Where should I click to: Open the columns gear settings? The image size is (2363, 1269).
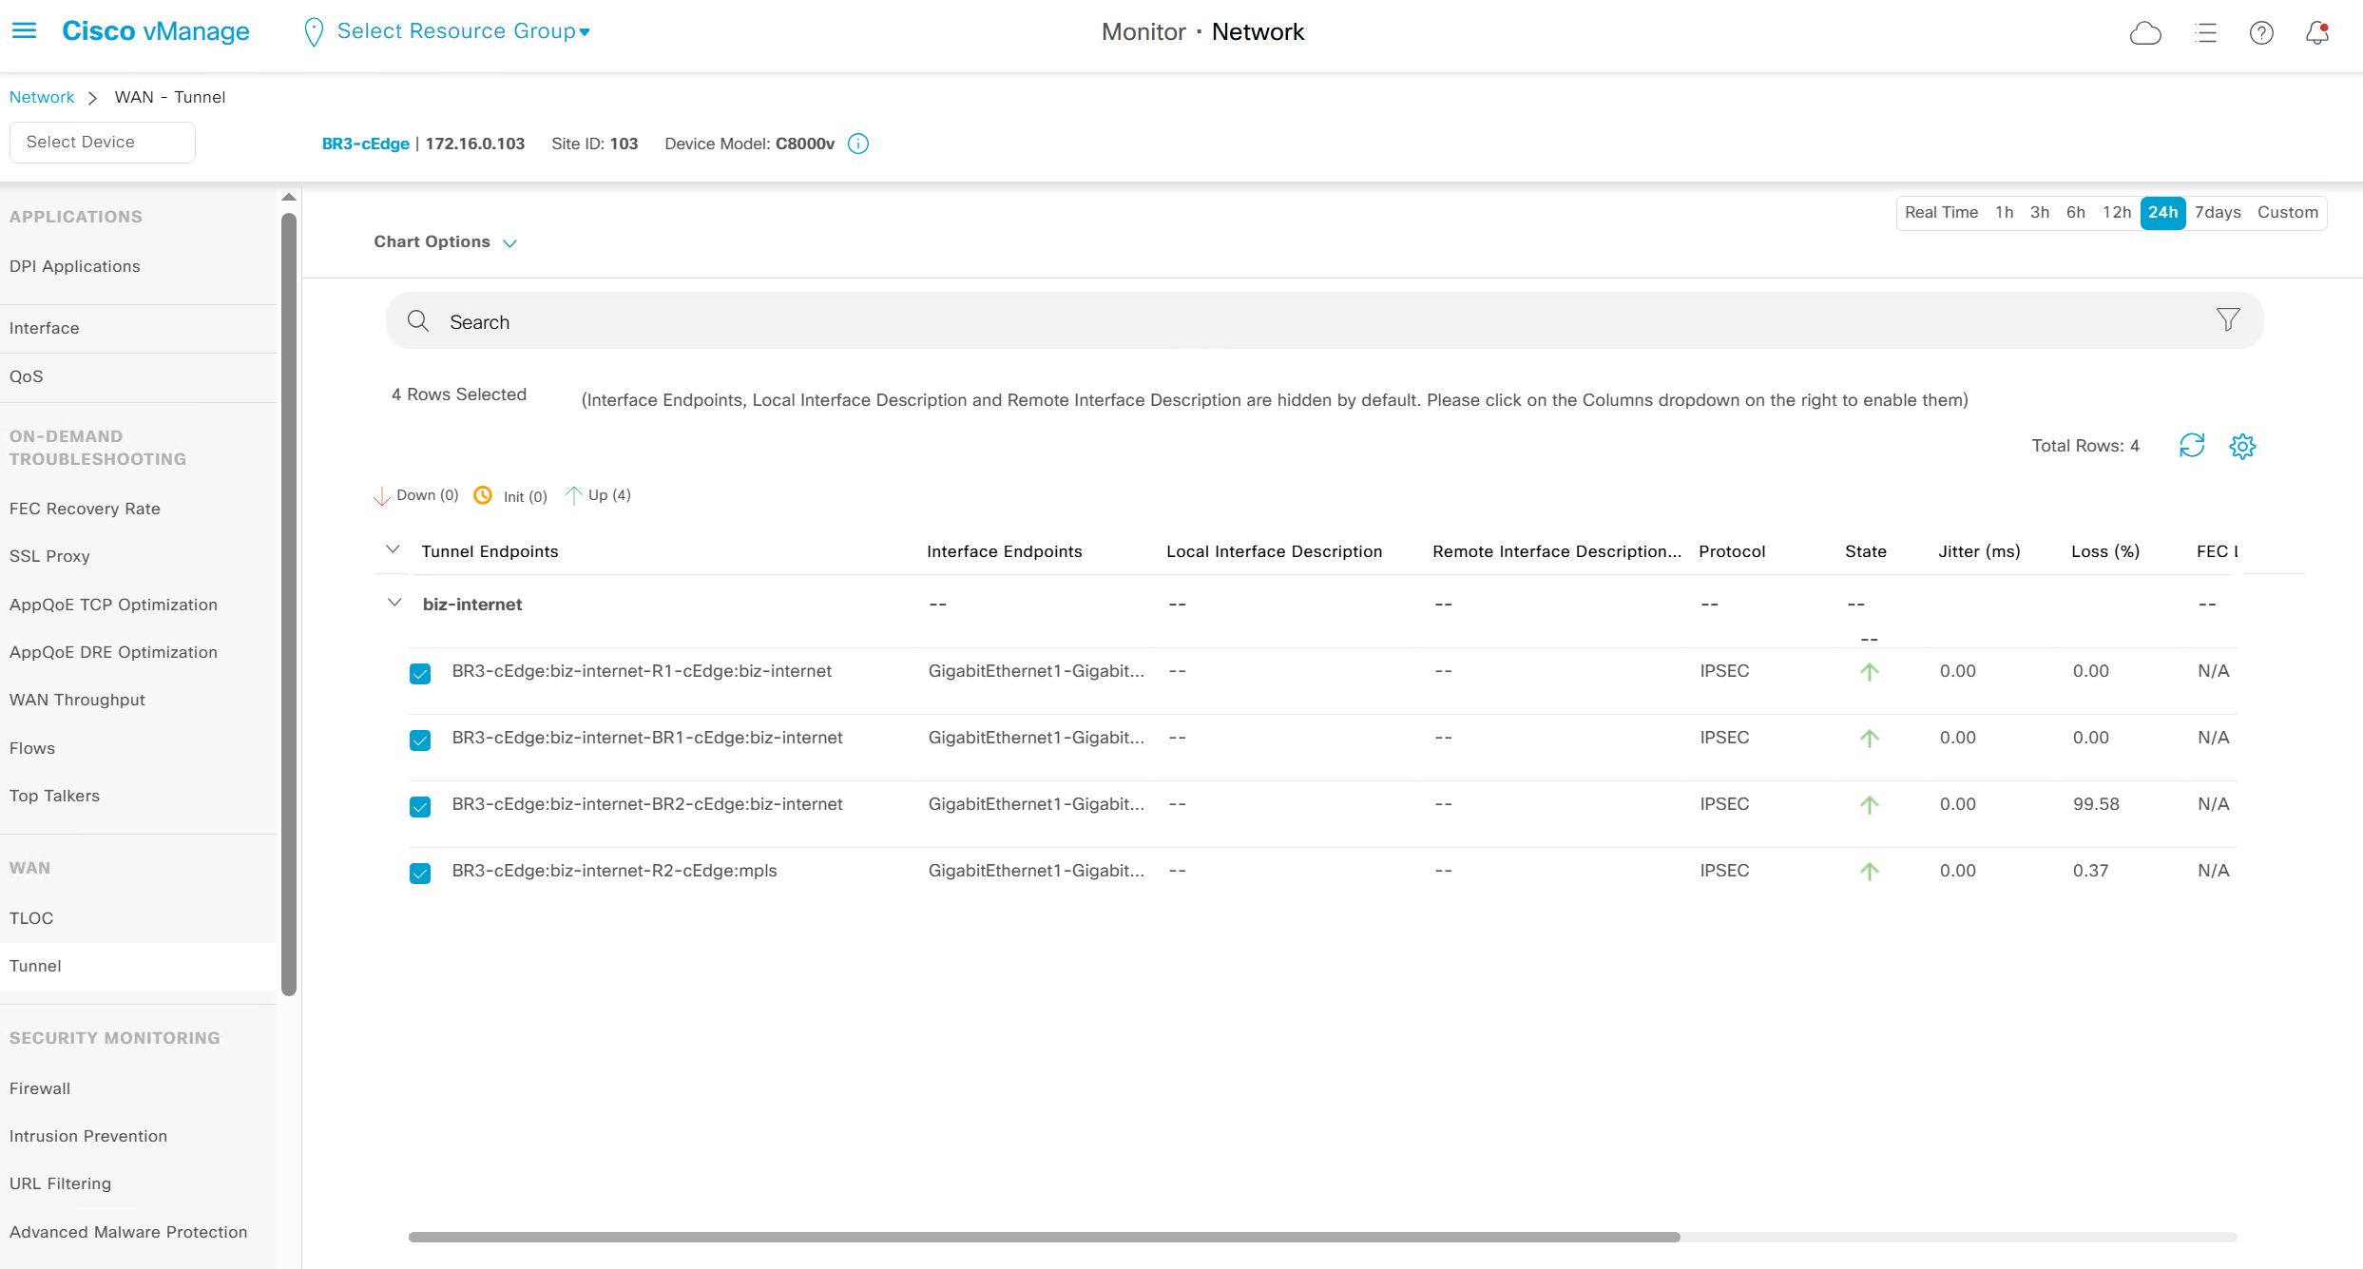coord(2242,446)
